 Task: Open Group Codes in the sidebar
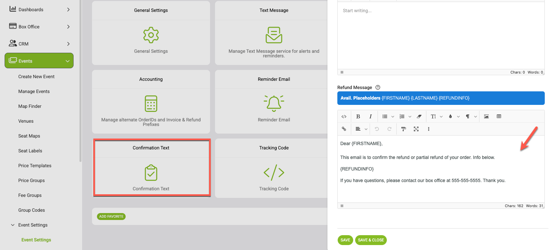point(31,210)
